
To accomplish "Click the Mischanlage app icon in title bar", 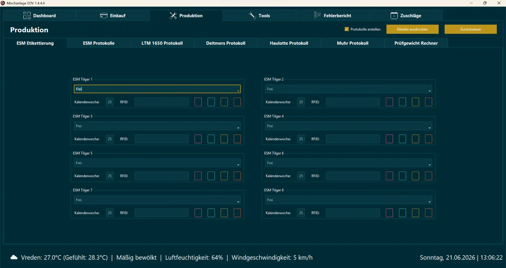I will point(3,3).
